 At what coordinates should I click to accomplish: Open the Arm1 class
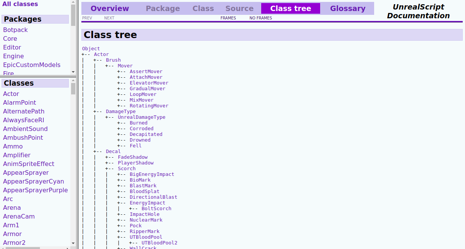pos(11,225)
